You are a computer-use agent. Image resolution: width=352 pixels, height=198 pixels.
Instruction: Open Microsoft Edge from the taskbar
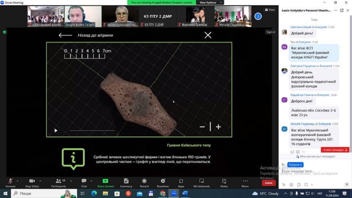(94, 193)
